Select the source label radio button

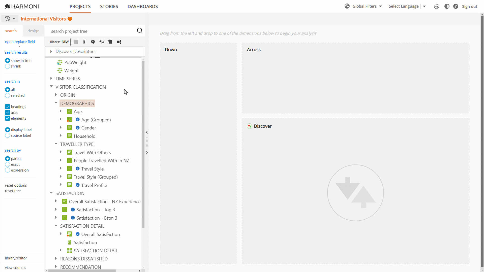8,135
